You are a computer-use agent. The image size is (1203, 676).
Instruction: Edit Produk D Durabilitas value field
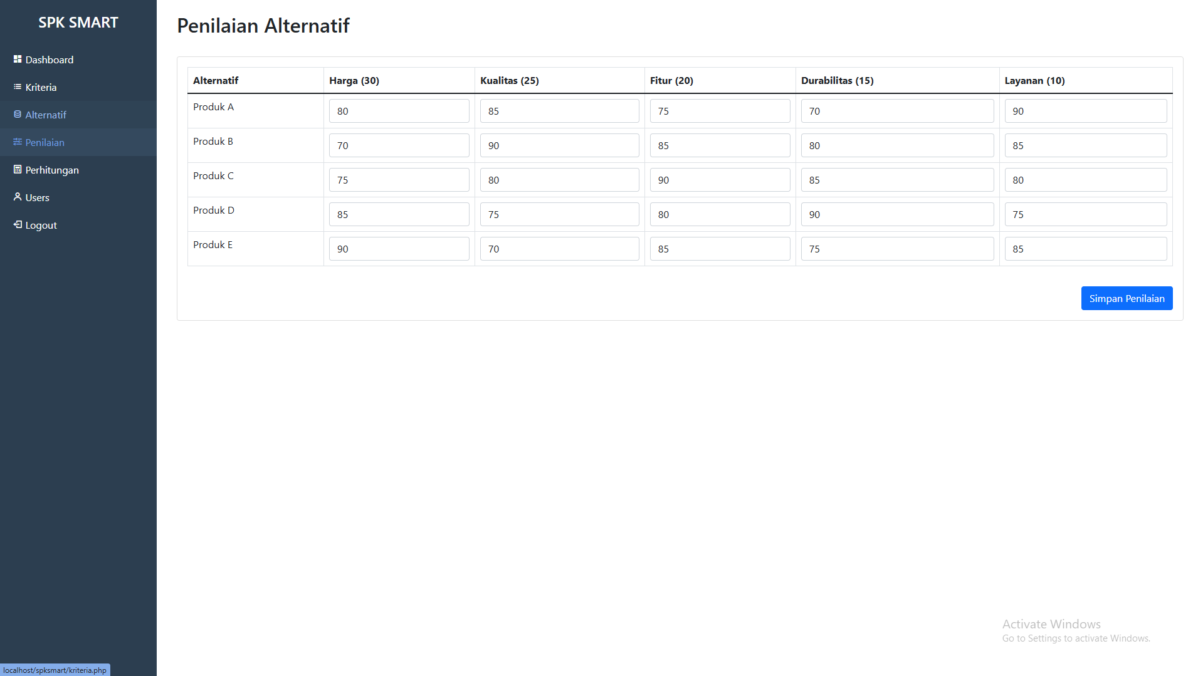click(898, 214)
